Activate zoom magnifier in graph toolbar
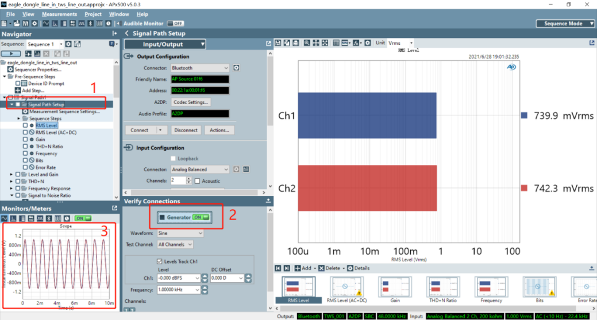Screen dimensions: 597x320 pos(307,43)
